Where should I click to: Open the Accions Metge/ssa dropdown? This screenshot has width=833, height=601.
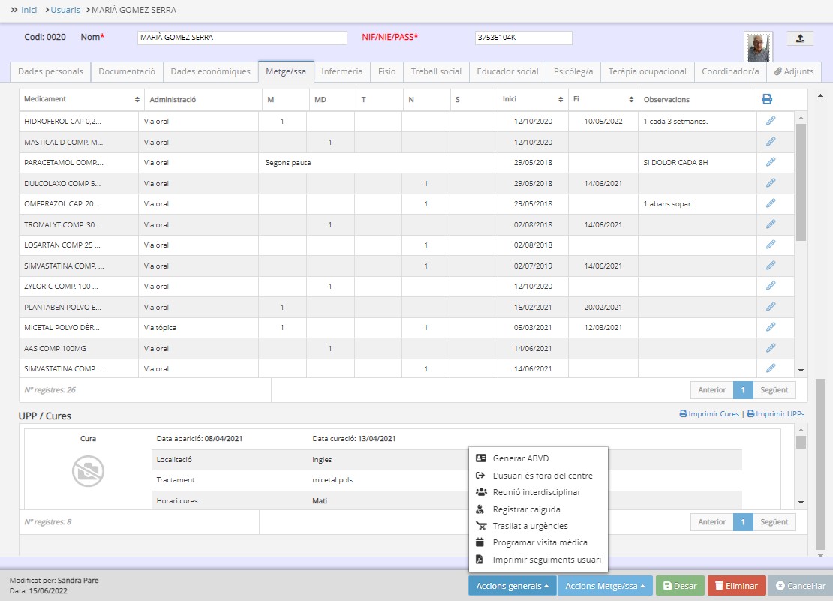point(605,586)
